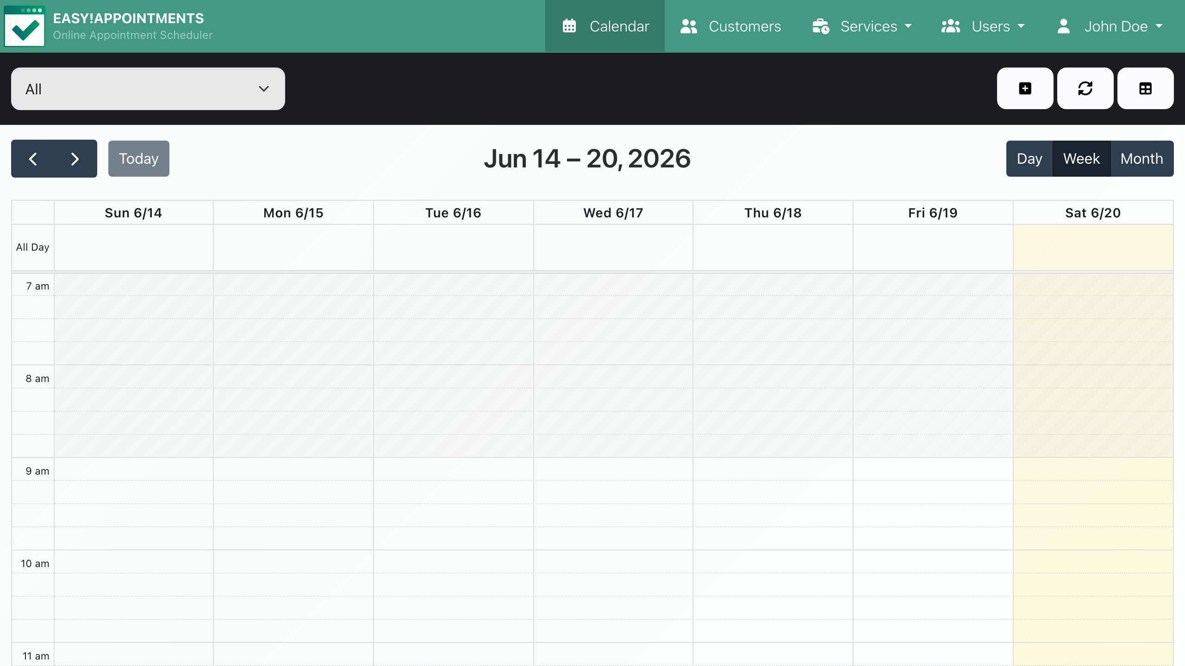Switch to the table calendar view icon
The height and width of the screenshot is (666, 1185).
[1146, 88]
